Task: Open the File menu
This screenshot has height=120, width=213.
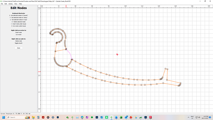Action: click(x=2, y=4)
